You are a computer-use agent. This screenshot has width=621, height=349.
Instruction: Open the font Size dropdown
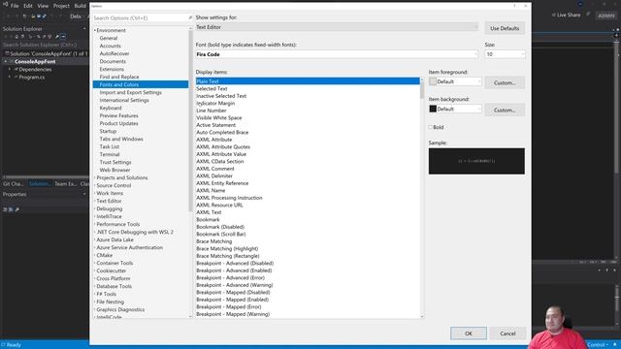[505, 54]
